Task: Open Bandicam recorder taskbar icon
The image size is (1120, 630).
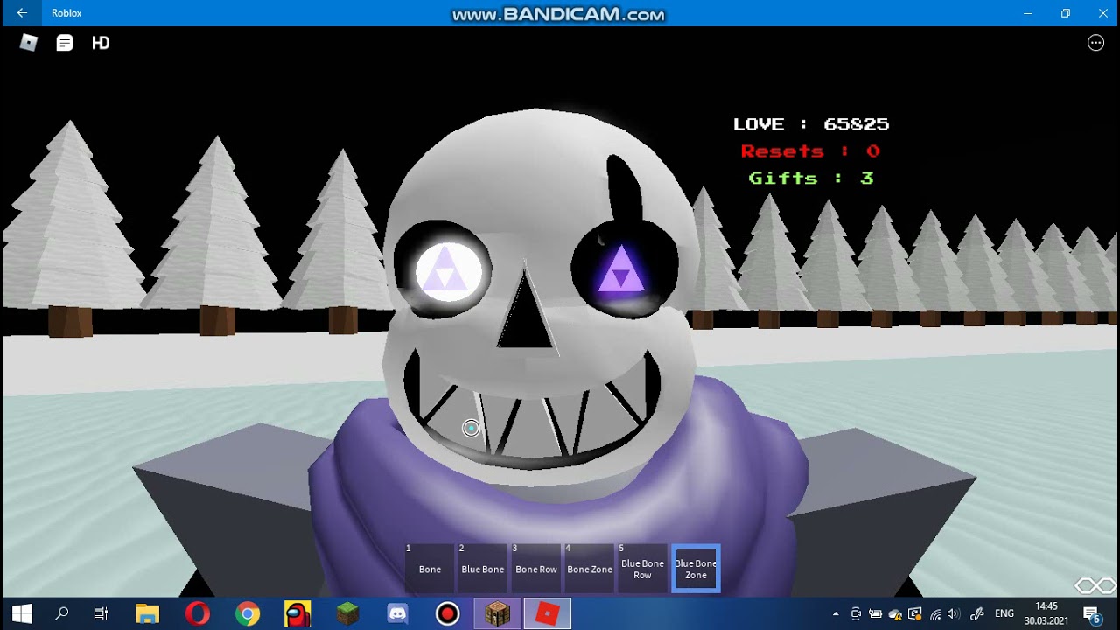Action: tap(448, 614)
